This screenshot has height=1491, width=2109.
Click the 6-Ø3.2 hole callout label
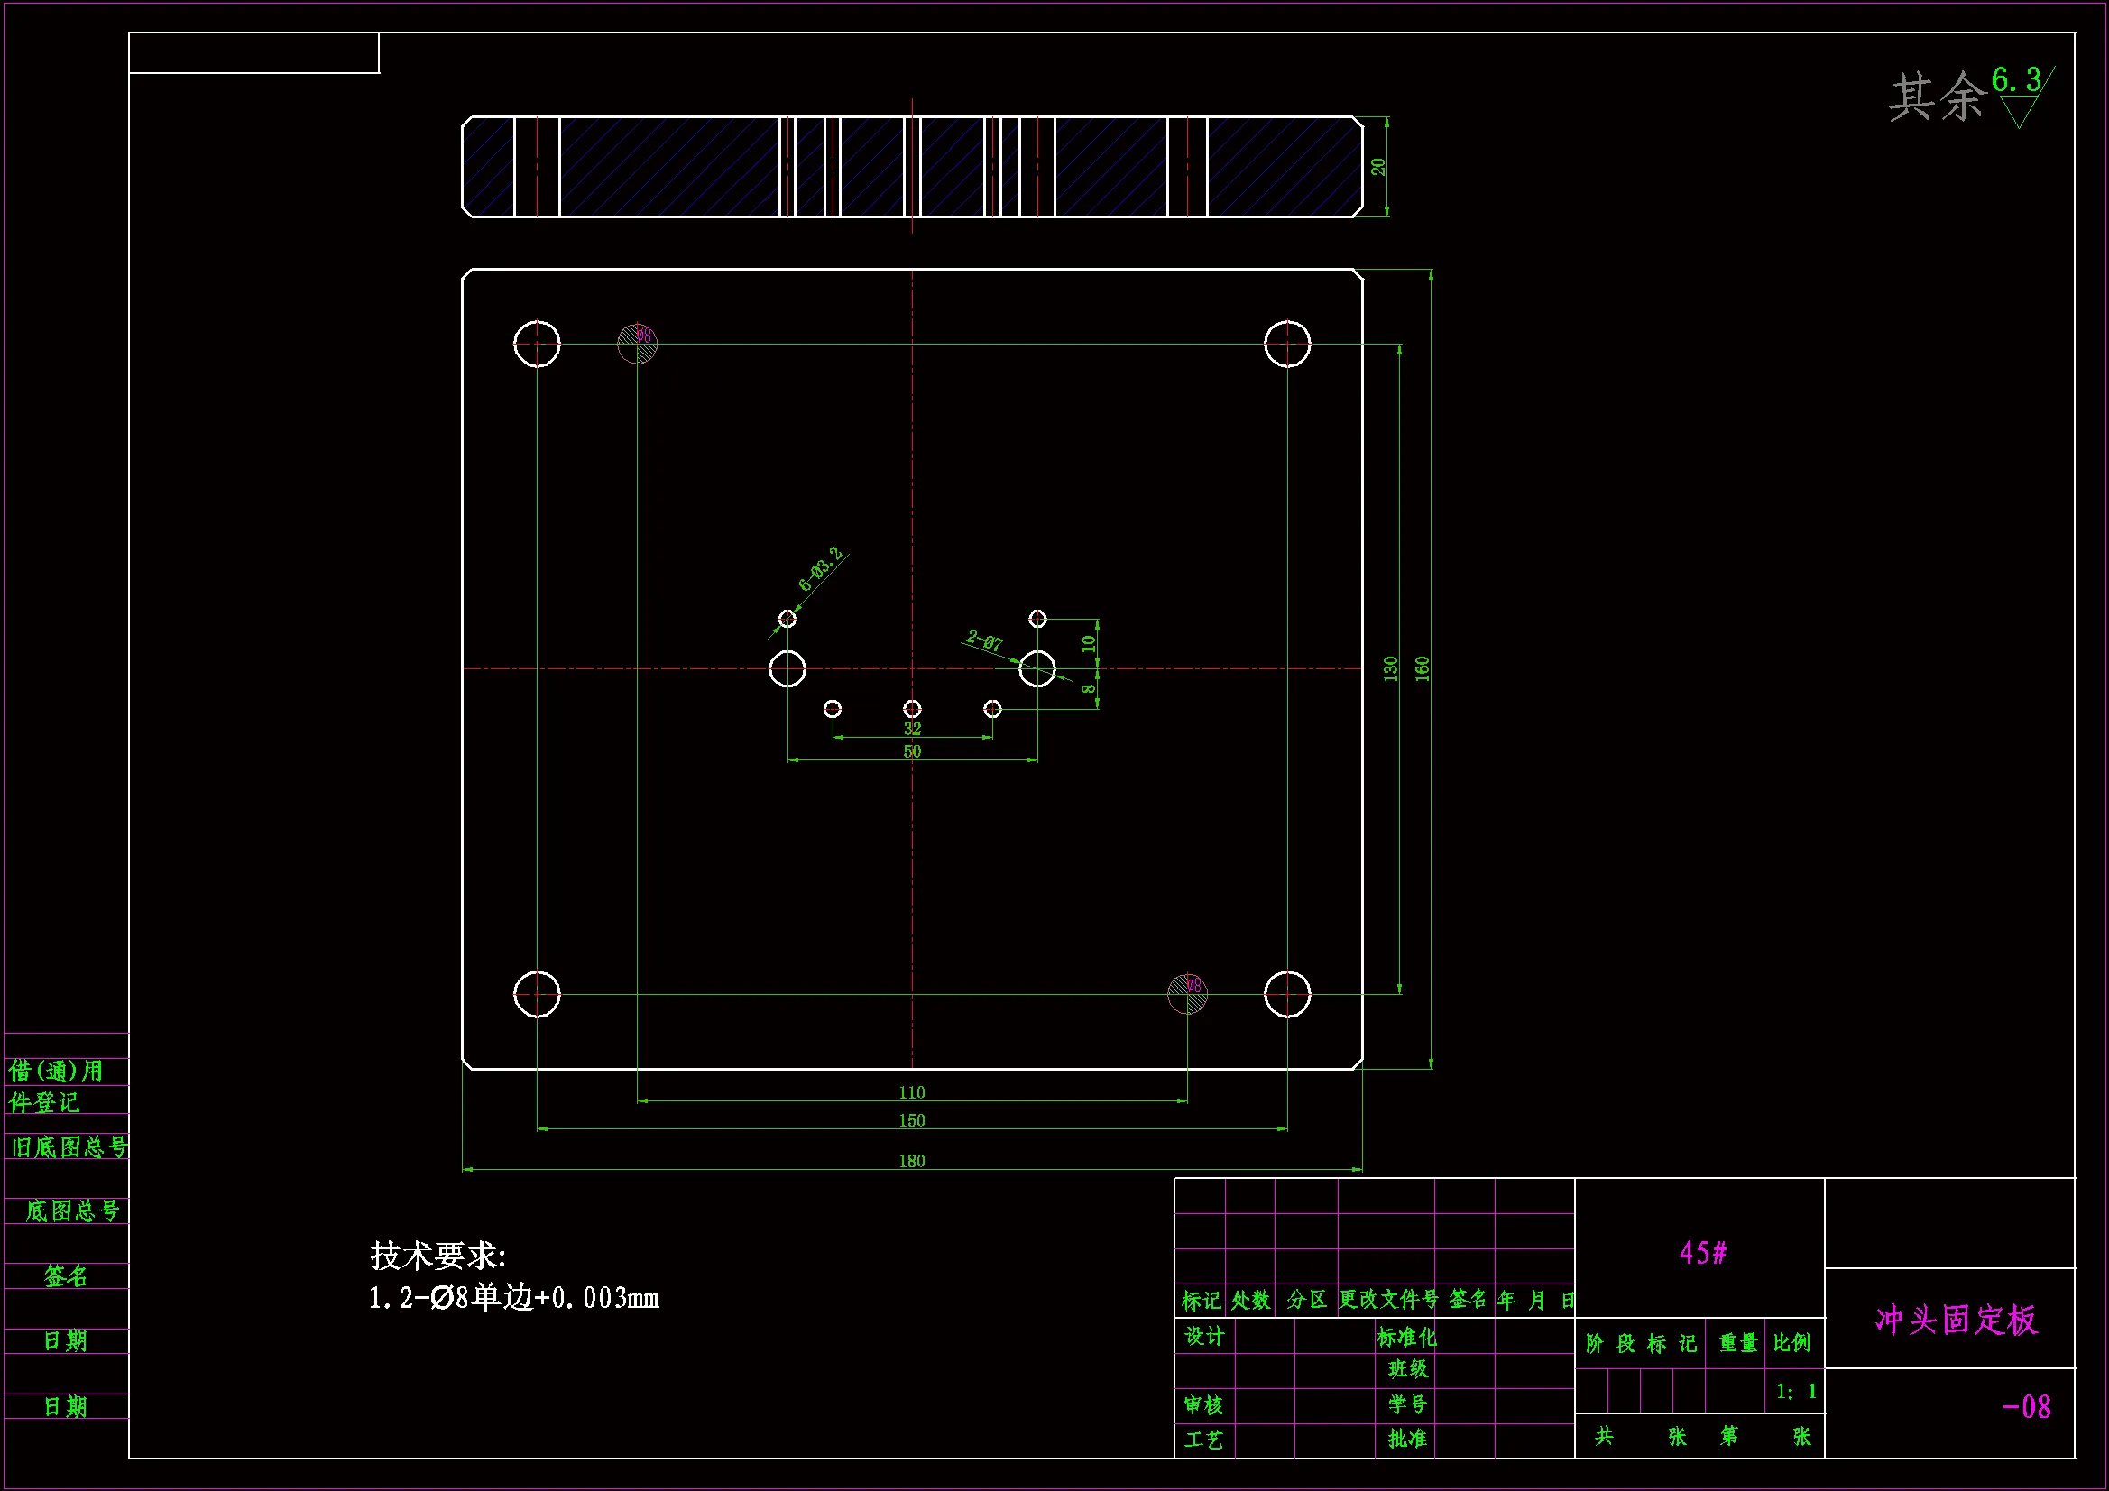point(820,568)
